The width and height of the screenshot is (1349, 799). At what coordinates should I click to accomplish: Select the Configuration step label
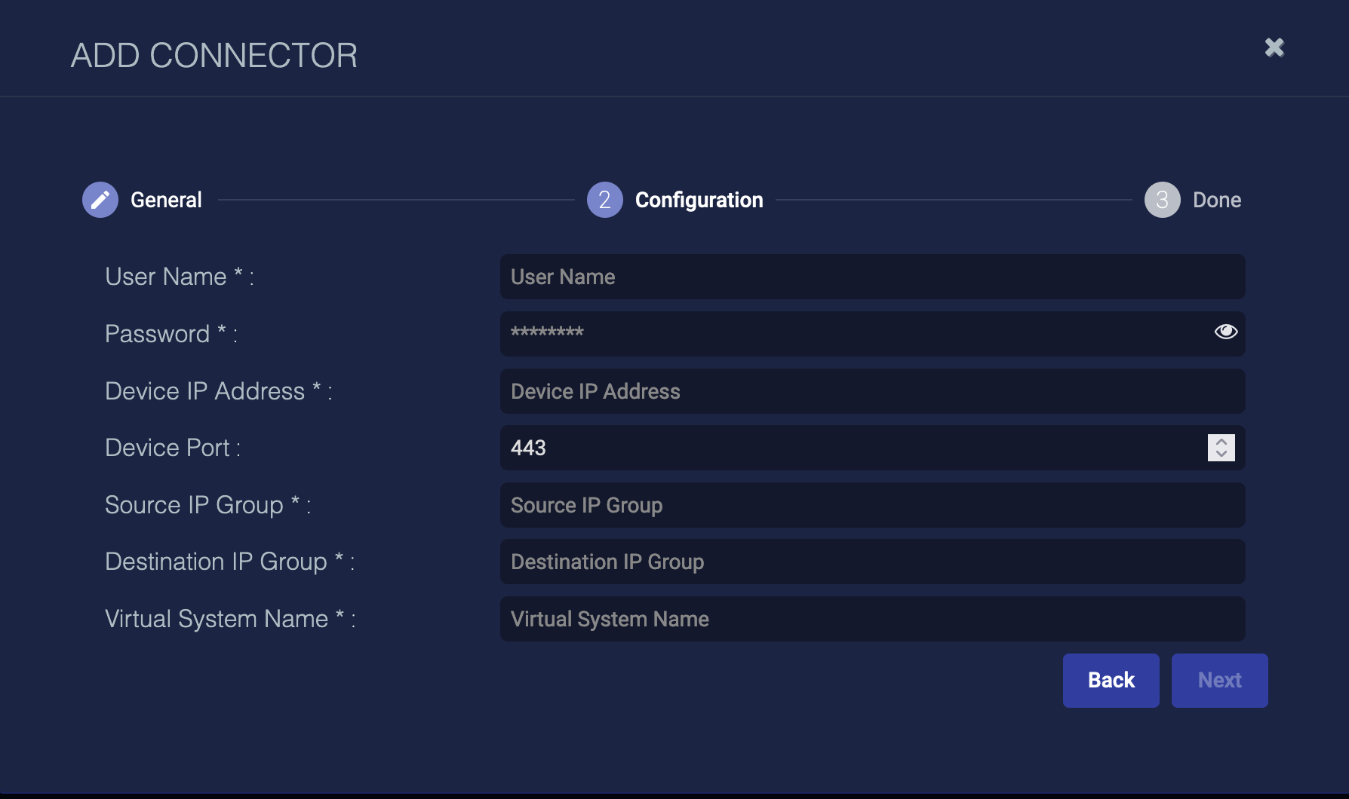(699, 200)
